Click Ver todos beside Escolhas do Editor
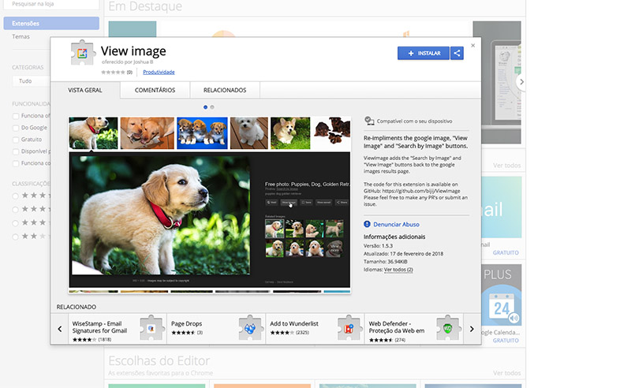Image resolution: width=631 pixels, height=388 pixels. (506, 373)
